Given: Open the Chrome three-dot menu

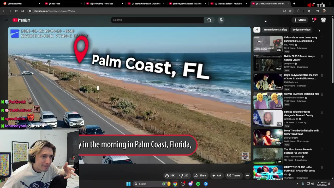Looking at the screenshot, I should tap(330, 11).
